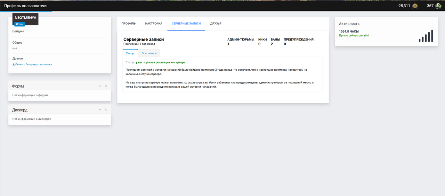Click the coin icon beside -28,311 balance
The image size is (445, 196).
coord(415,6)
